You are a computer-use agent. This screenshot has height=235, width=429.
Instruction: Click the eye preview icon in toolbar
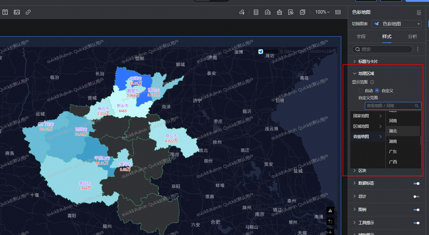[291, 12]
